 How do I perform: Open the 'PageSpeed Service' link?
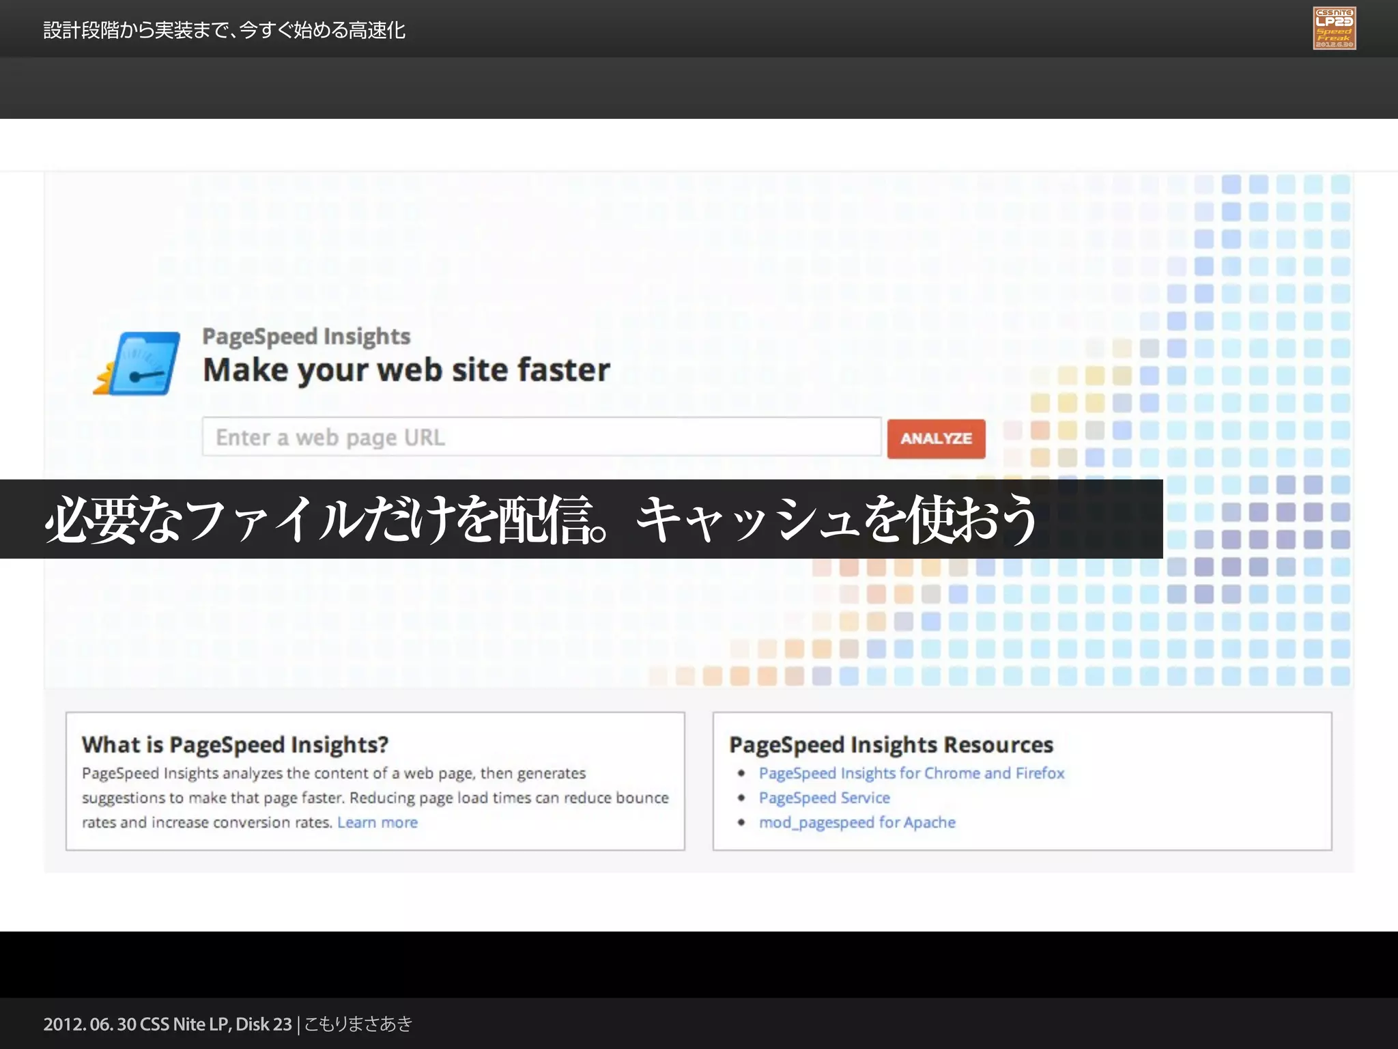click(825, 798)
